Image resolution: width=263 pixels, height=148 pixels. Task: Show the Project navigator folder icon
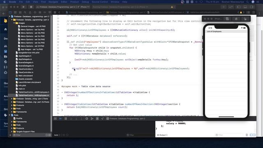pos(10,12)
